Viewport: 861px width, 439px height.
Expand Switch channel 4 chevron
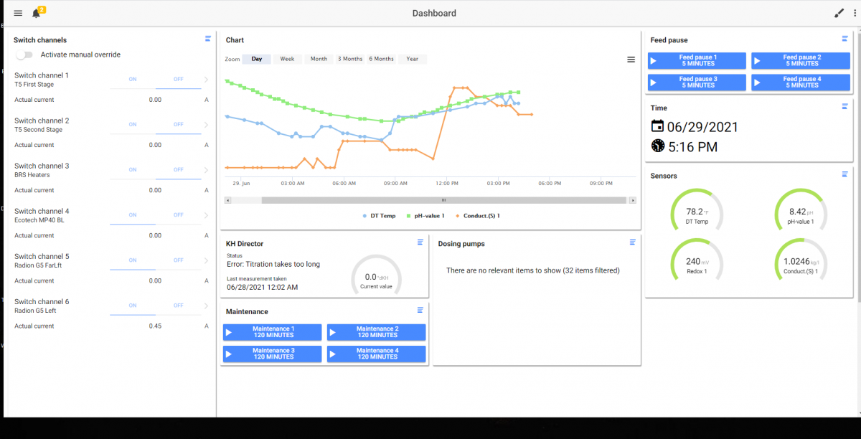pyautogui.click(x=207, y=215)
